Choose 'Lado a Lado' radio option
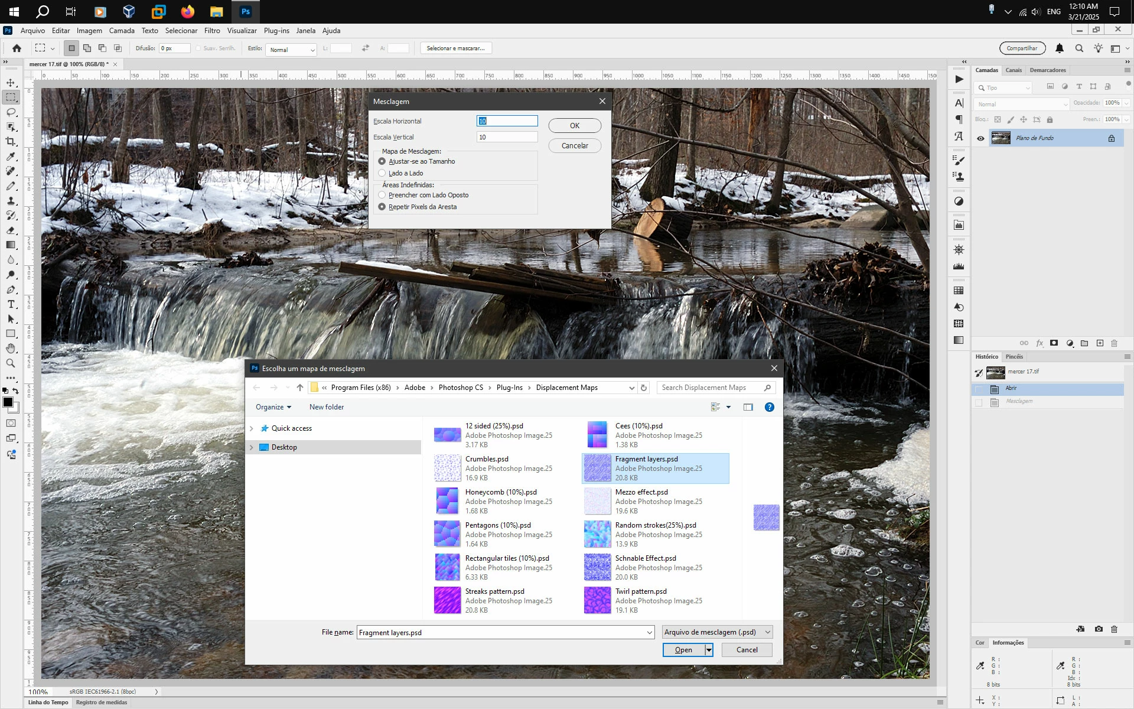The image size is (1134, 709). [382, 173]
